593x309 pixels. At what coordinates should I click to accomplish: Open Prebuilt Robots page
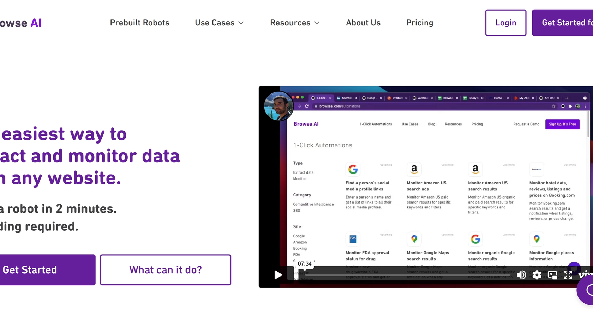pyautogui.click(x=139, y=23)
